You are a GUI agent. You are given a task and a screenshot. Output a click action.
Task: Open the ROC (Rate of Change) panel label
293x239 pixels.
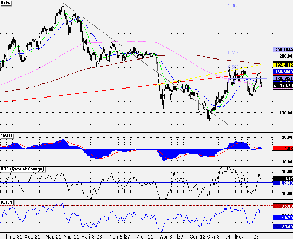click(22, 169)
